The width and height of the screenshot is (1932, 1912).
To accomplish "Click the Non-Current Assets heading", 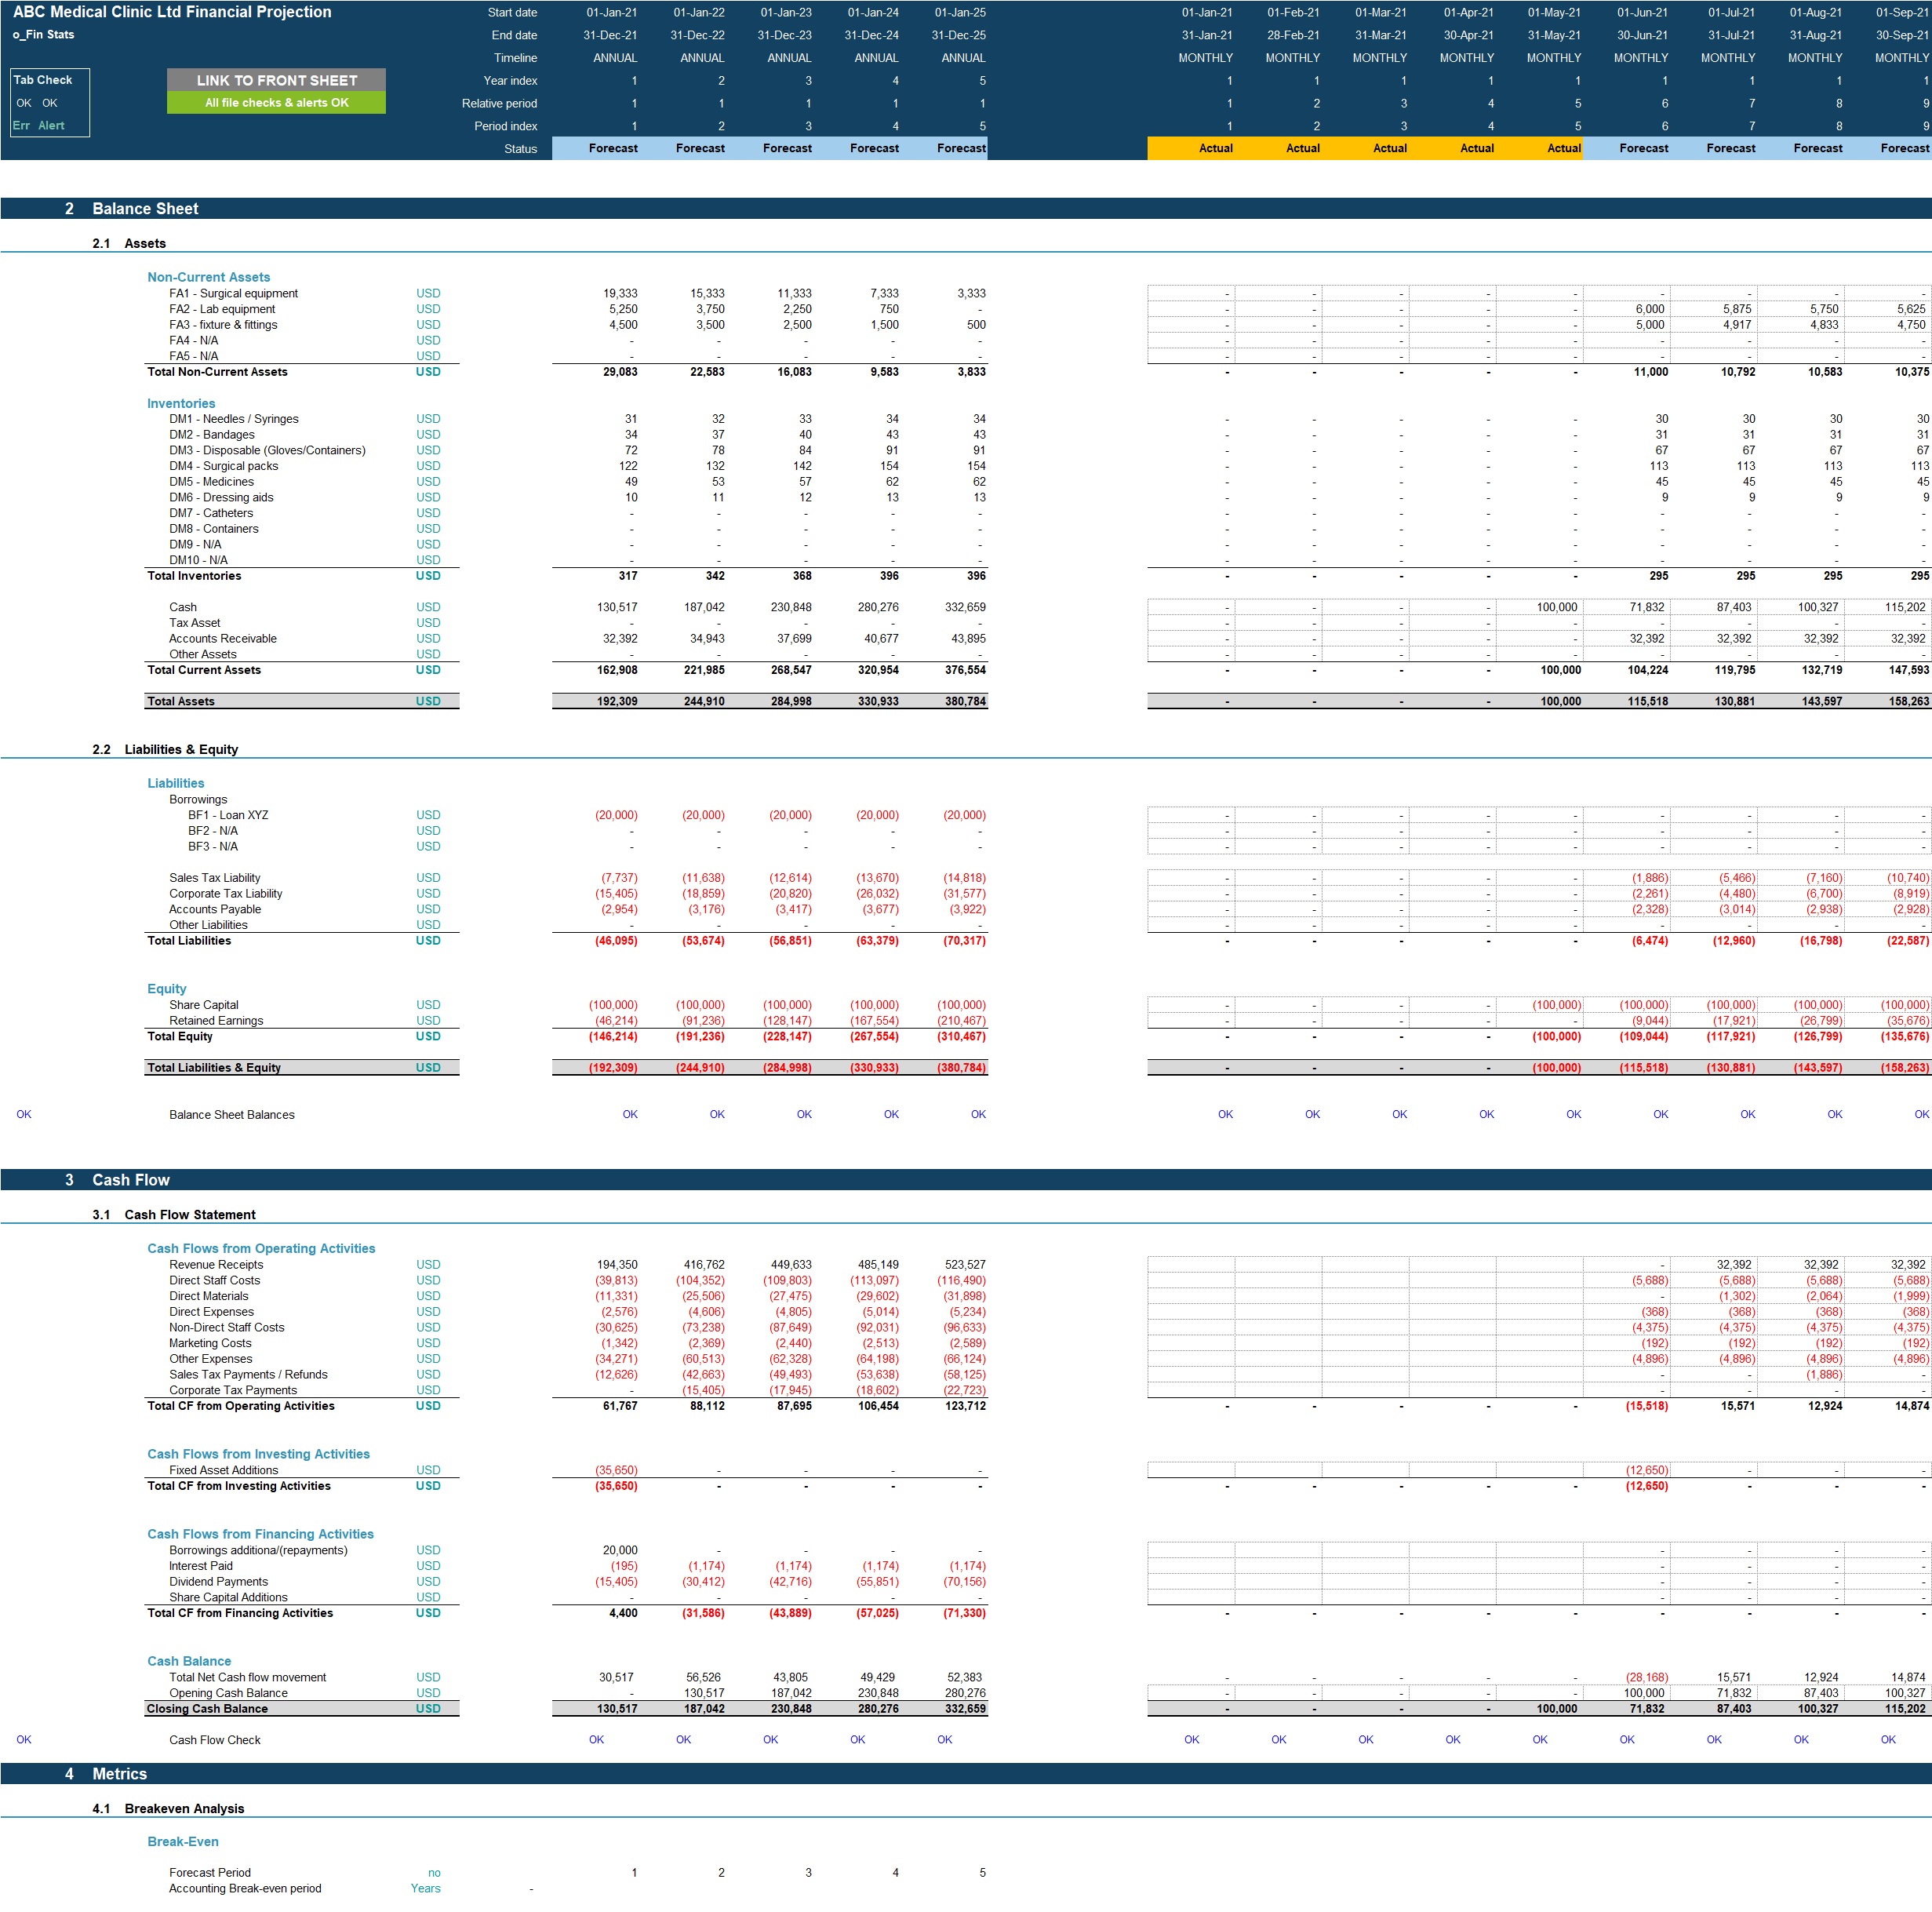I will [x=208, y=277].
